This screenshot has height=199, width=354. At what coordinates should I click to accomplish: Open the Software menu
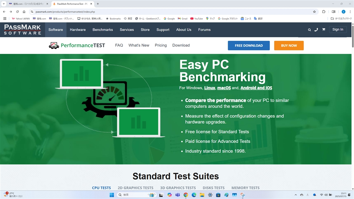[56, 30]
